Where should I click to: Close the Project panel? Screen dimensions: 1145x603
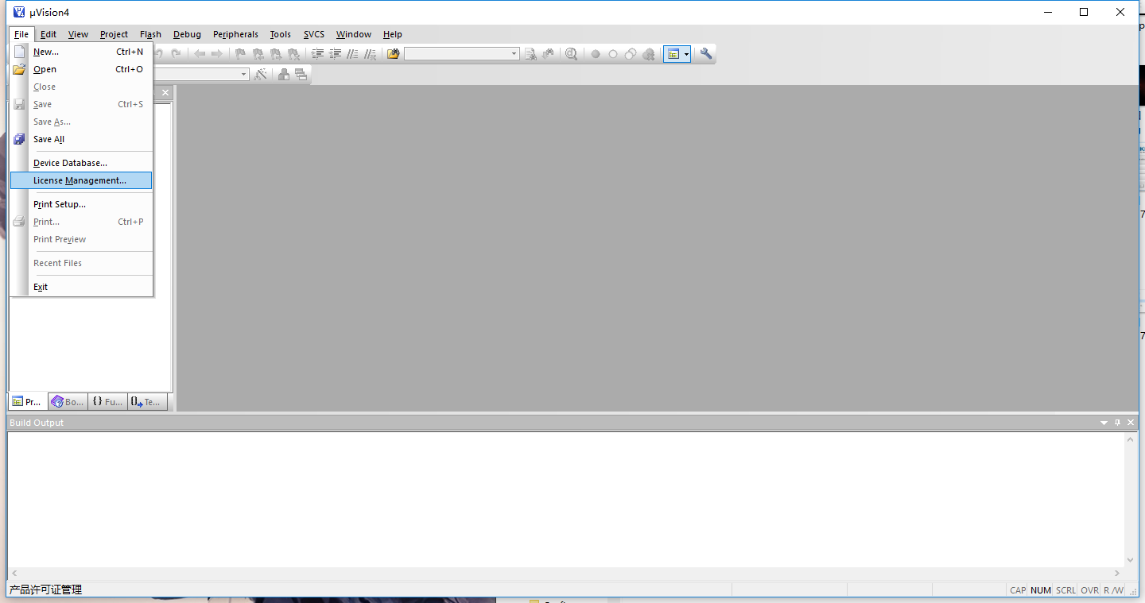tap(165, 93)
